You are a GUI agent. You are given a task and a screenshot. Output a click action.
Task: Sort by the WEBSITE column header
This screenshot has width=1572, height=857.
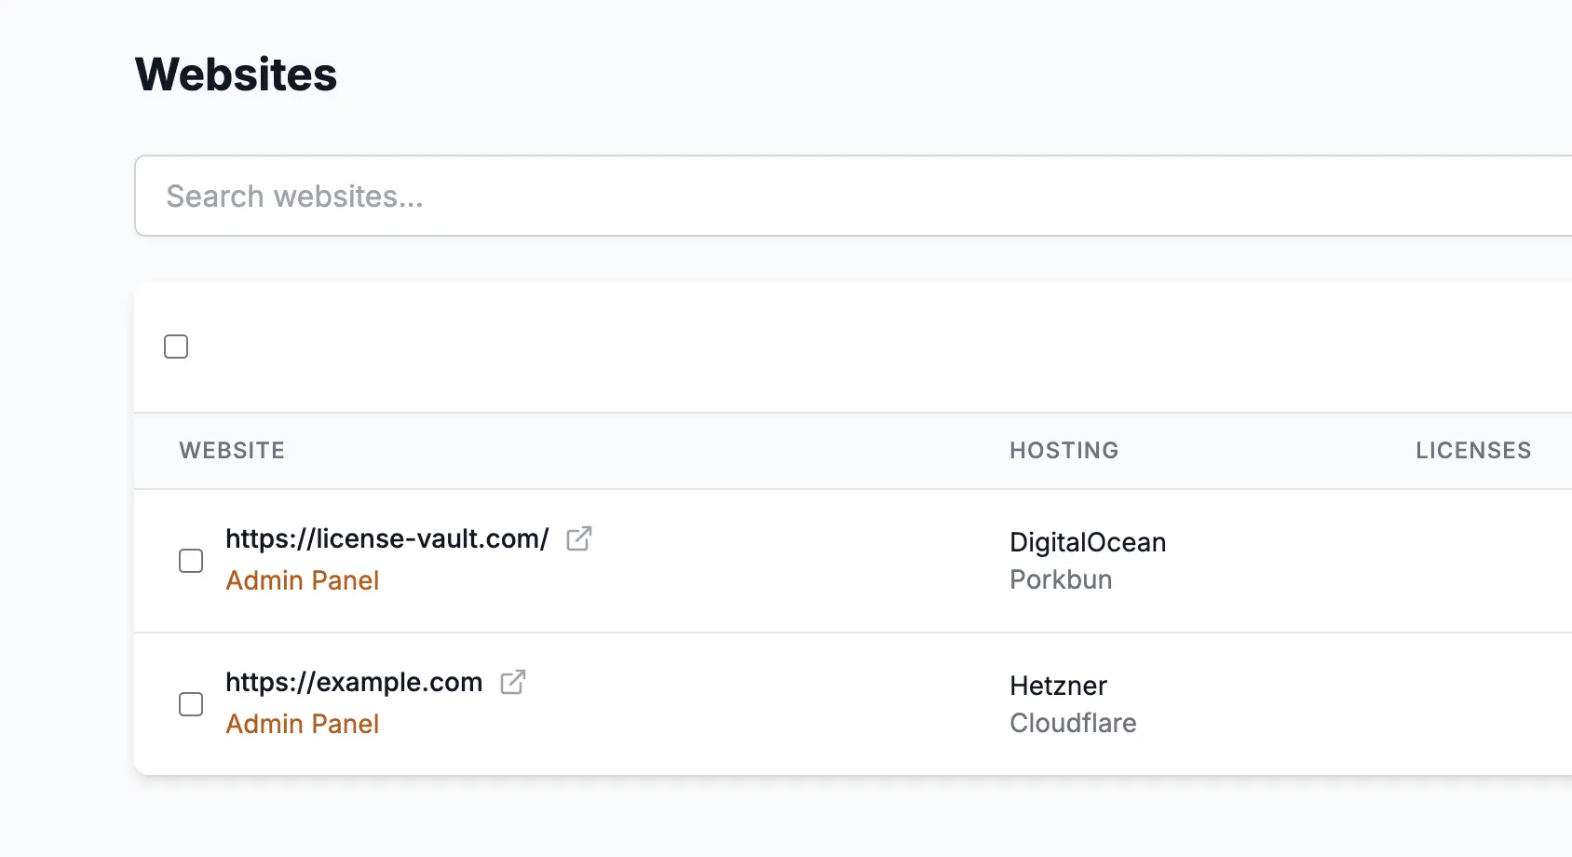tap(232, 451)
